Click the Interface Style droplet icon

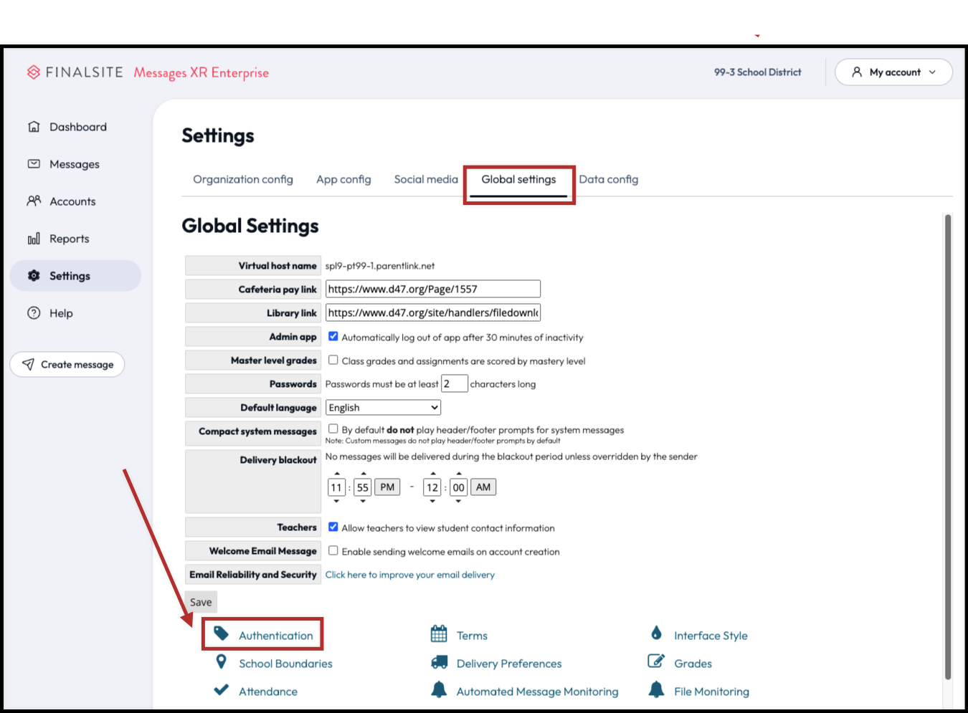(x=656, y=633)
